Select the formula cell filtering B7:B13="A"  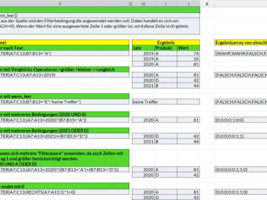click(65, 54)
